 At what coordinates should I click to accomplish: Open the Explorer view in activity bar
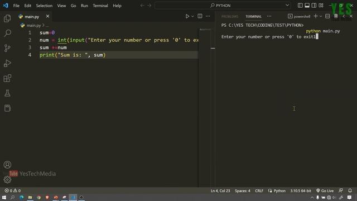coord(7,18)
